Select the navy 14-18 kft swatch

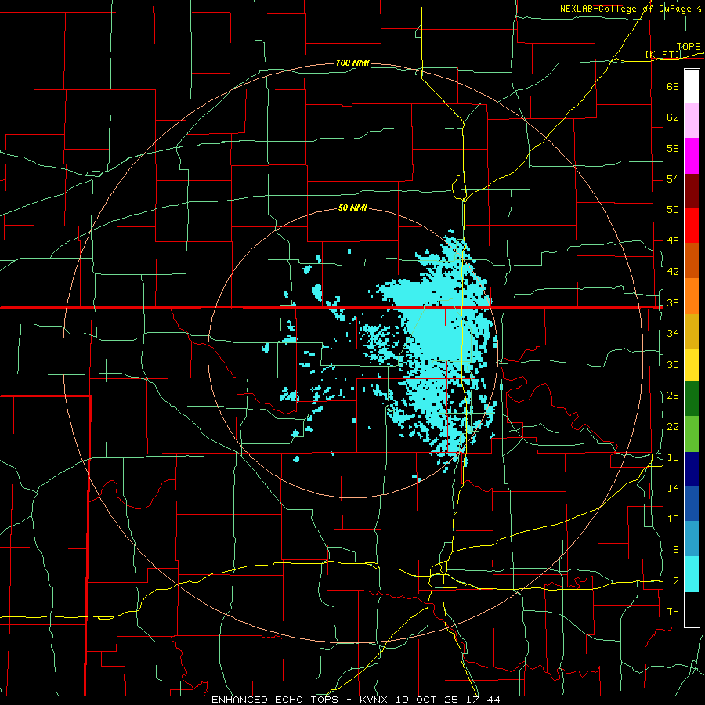(x=692, y=469)
